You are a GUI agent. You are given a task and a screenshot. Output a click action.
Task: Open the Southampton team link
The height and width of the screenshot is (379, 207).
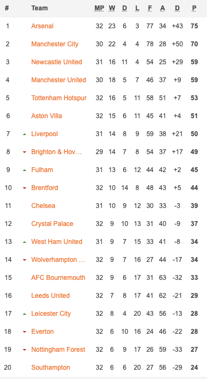tap(51, 368)
